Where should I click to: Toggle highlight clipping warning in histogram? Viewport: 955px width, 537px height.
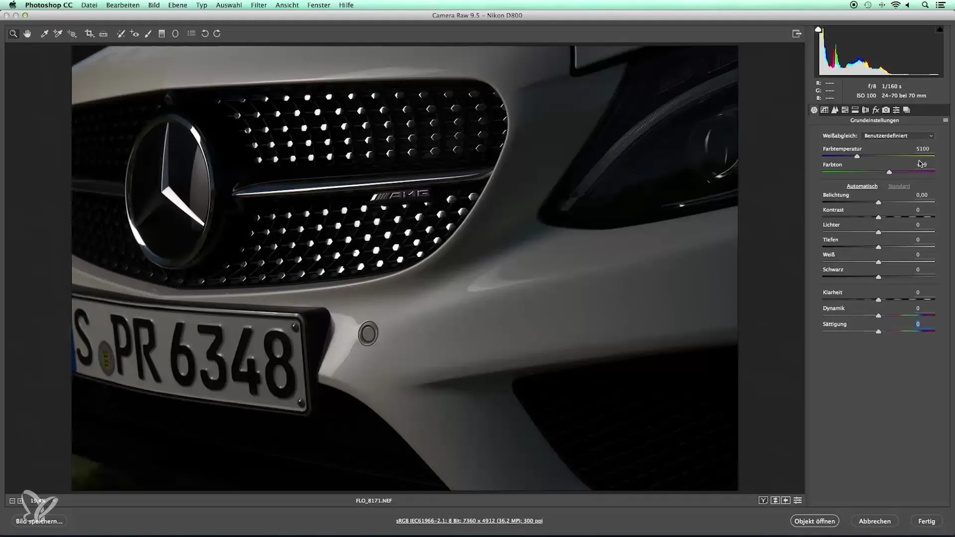940,29
